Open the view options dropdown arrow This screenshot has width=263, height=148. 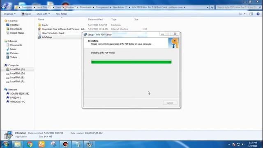[x=245, y=14]
